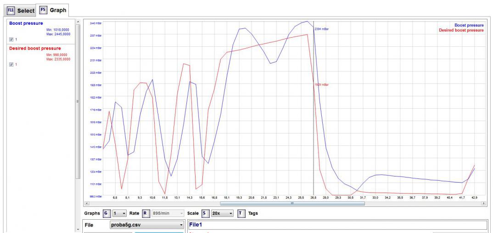Click the R shortcut icon for Rate
This screenshot has width=493, height=233.
pyautogui.click(x=146, y=213)
